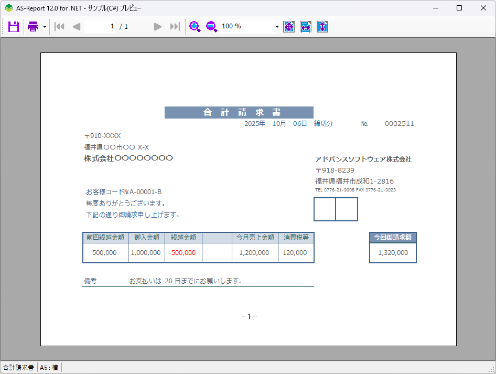496x374 pixels.
Task: Go to the previous page
Action: (x=77, y=26)
